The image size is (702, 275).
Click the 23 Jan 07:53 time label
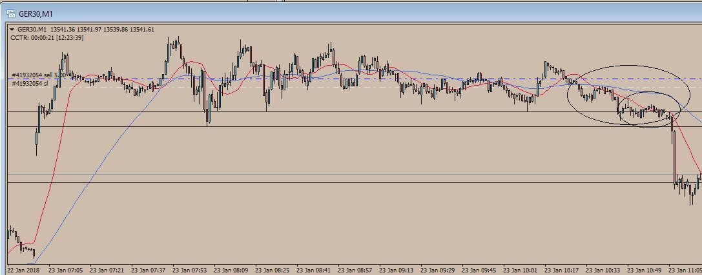[189, 270]
